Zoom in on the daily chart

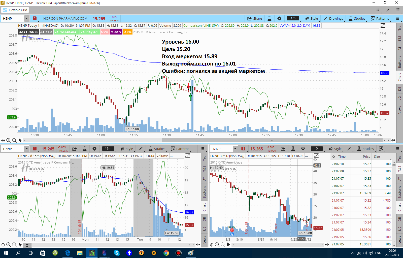point(217,245)
